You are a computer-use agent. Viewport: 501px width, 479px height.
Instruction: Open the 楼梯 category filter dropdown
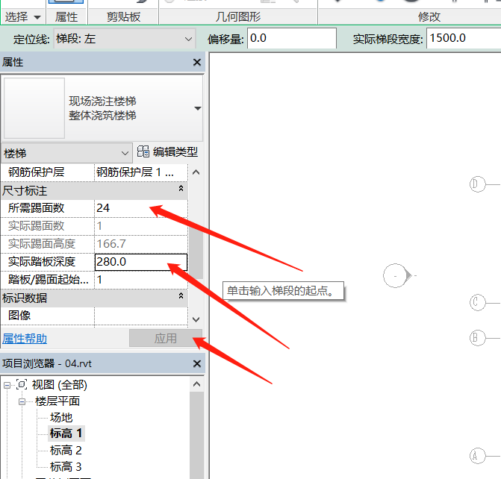point(124,153)
